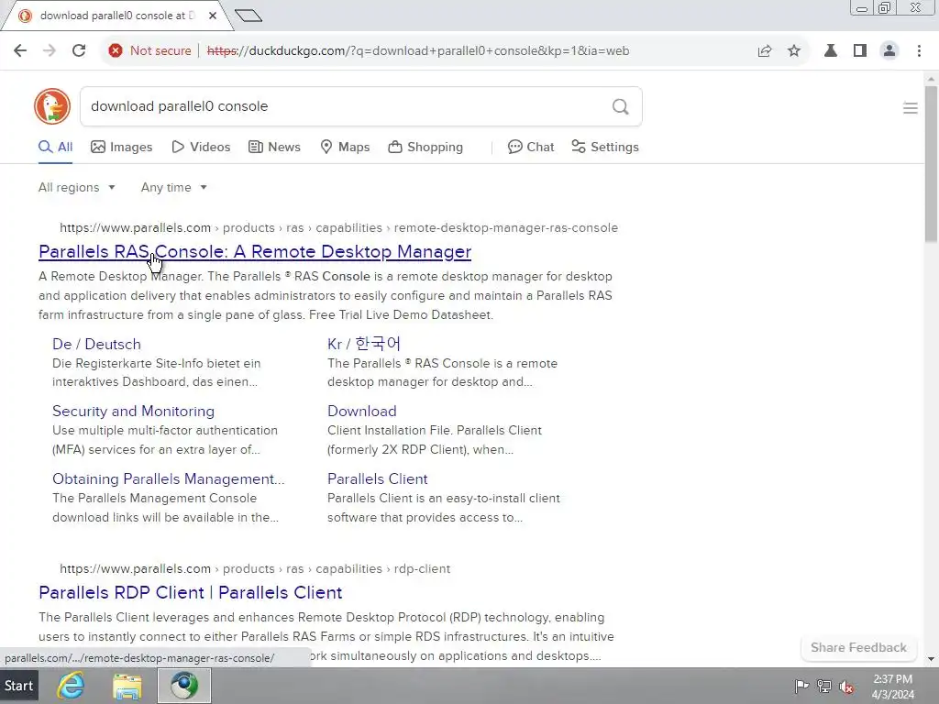The width and height of the screenshot is (939, 704).
Task: Click the browser address bar URL
Action: pos(418,51)
